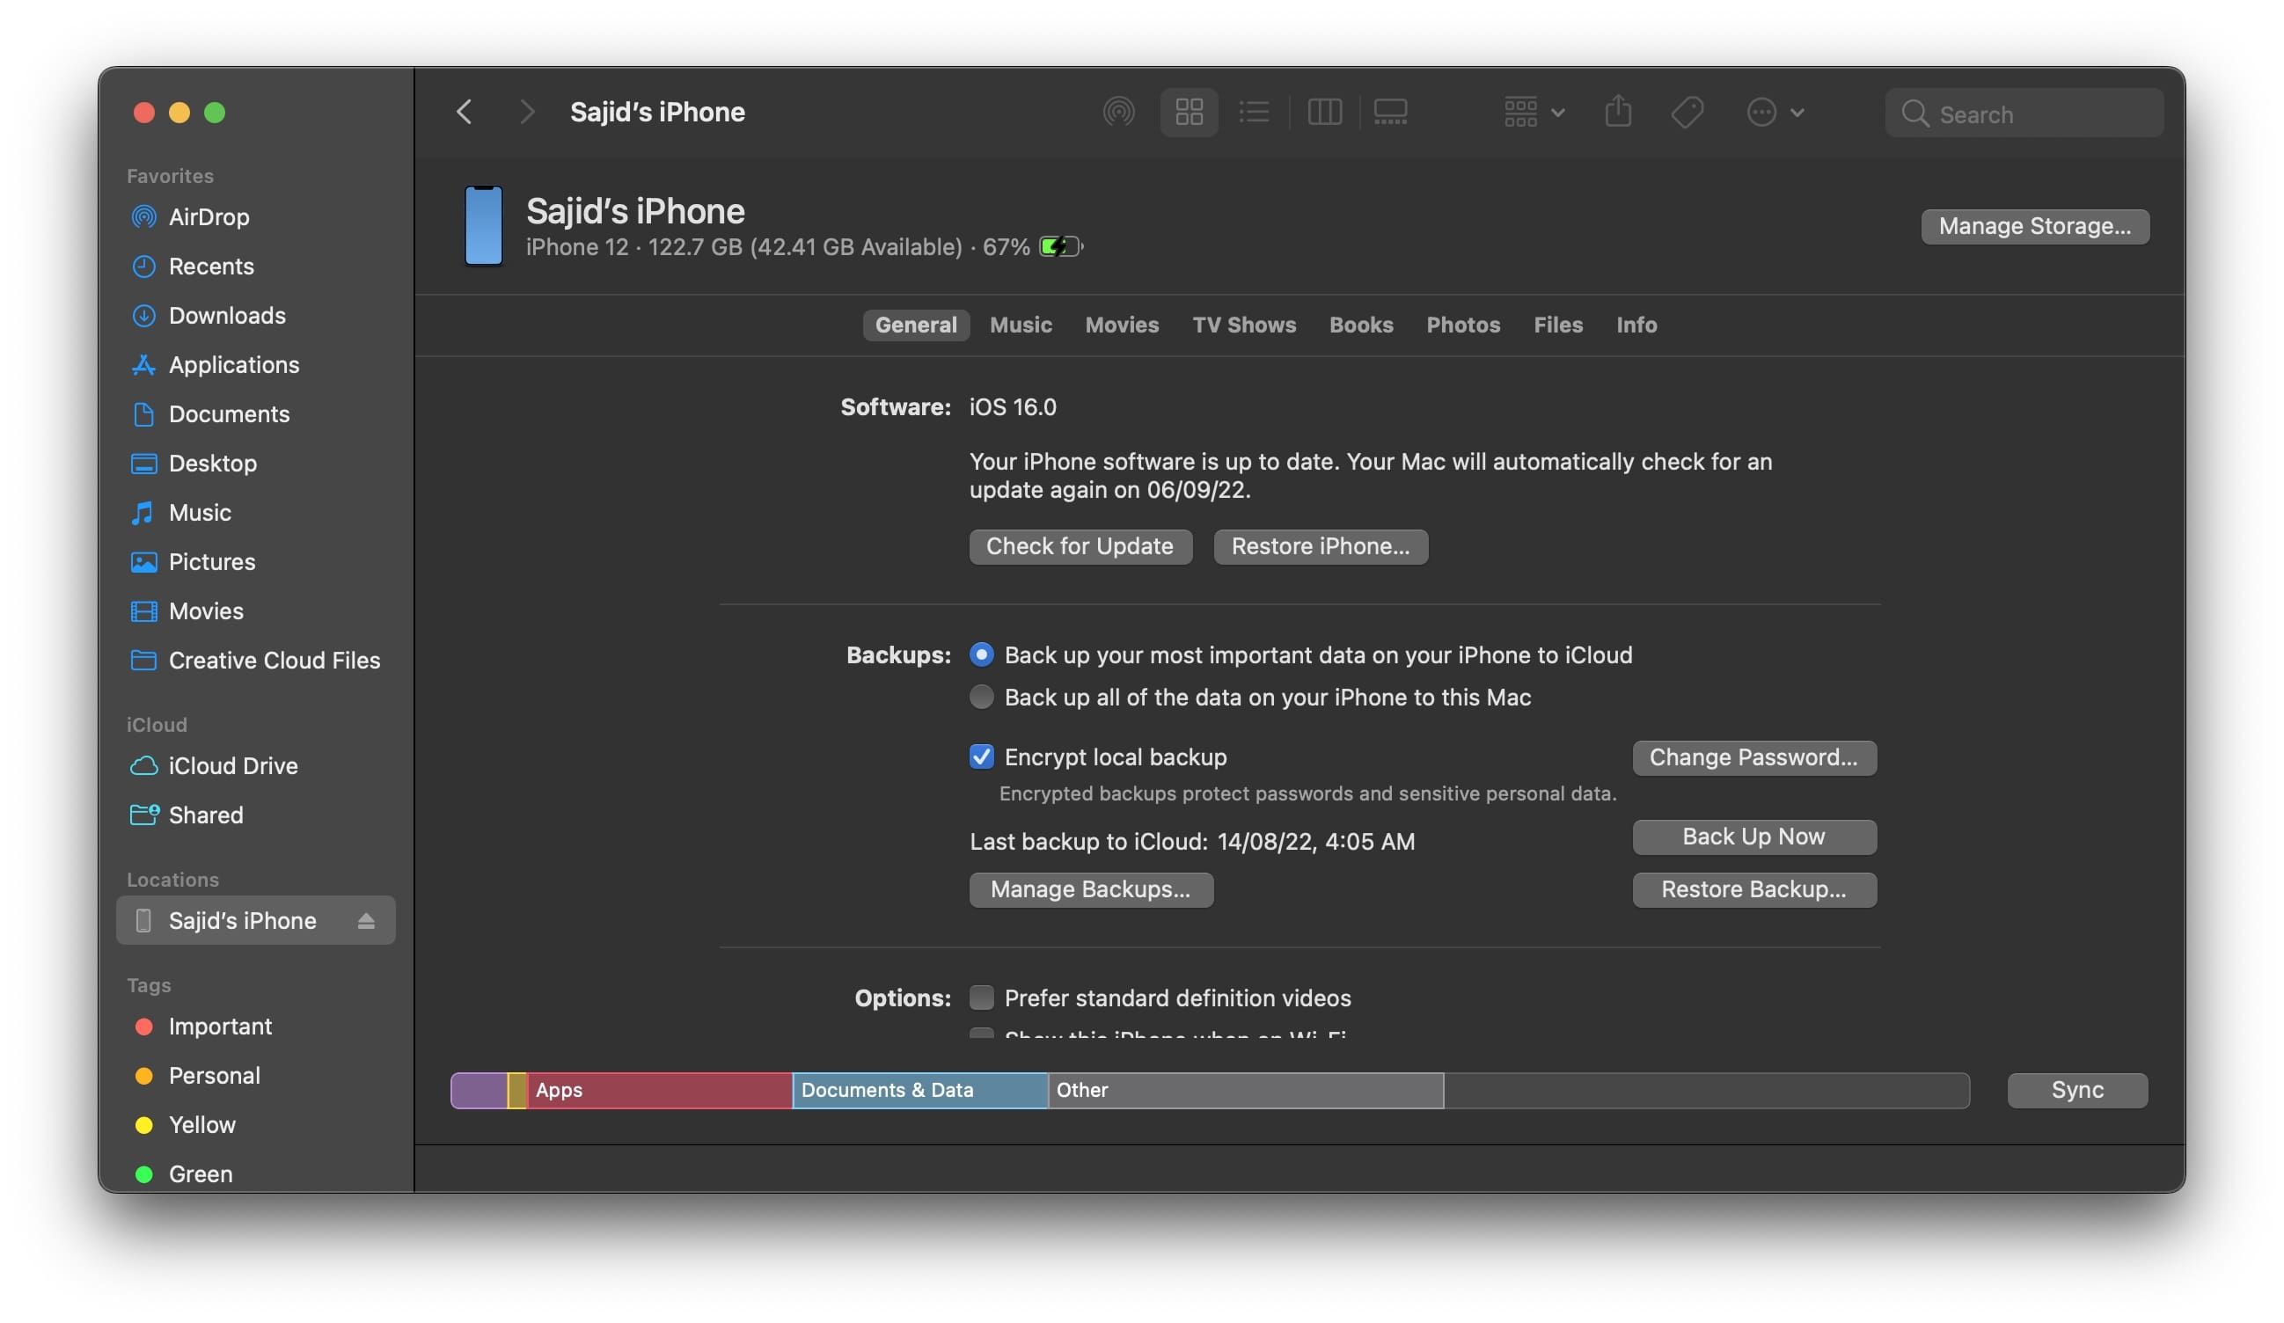Screen dimensions: 2284x1323
Task: Click the grid view icon in toolbar
Action: (1190, 110)
